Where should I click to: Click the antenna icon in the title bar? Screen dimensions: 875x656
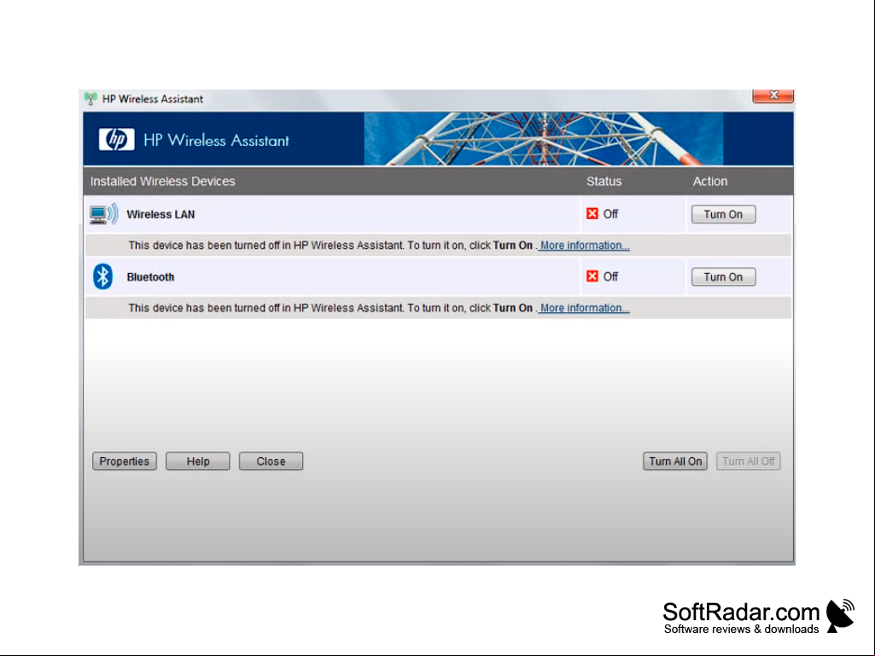point(90,99)
